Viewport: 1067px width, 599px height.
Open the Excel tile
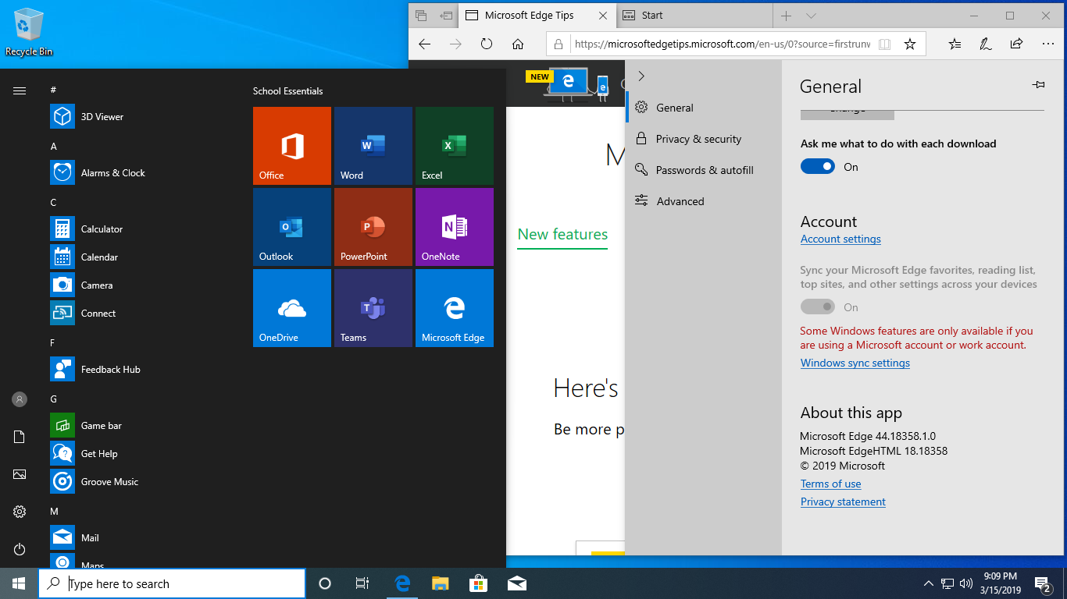(455, 146)
